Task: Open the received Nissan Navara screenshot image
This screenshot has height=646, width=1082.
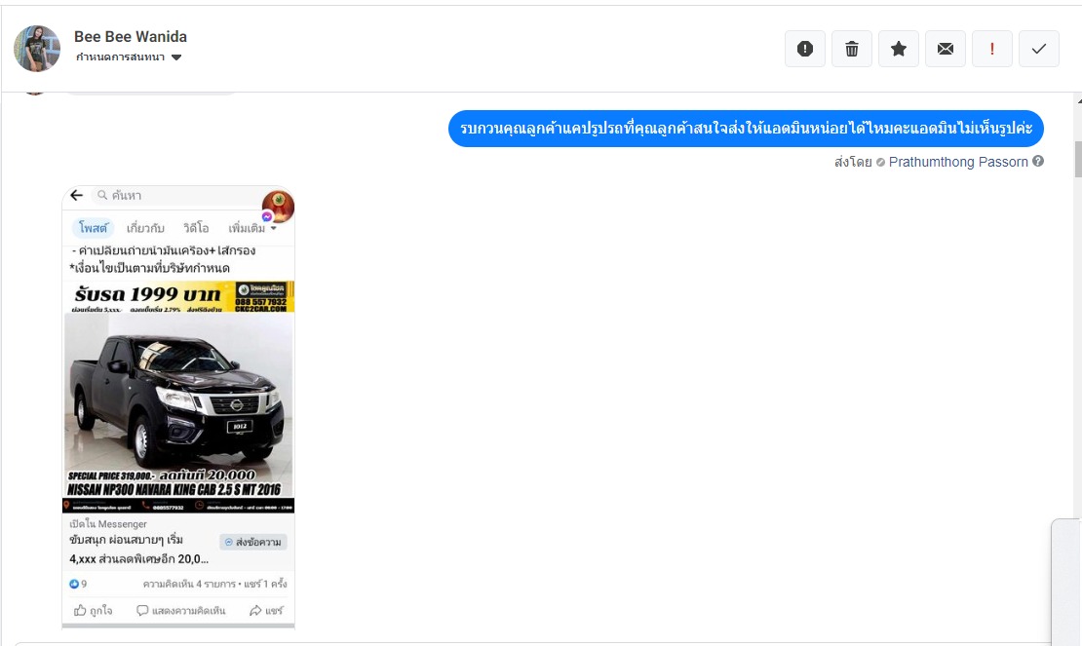Action: tap(178, 406)
